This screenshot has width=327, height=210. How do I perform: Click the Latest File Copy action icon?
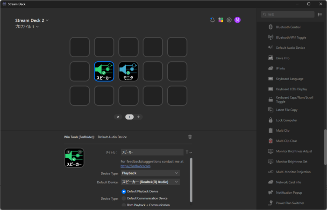tap(270, 109)
